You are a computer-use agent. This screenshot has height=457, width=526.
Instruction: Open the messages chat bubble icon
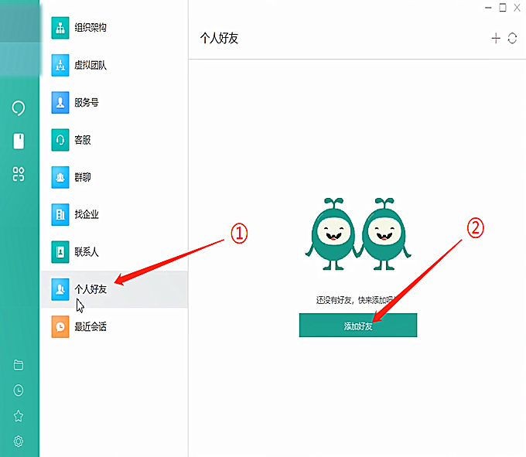(19, 108)
